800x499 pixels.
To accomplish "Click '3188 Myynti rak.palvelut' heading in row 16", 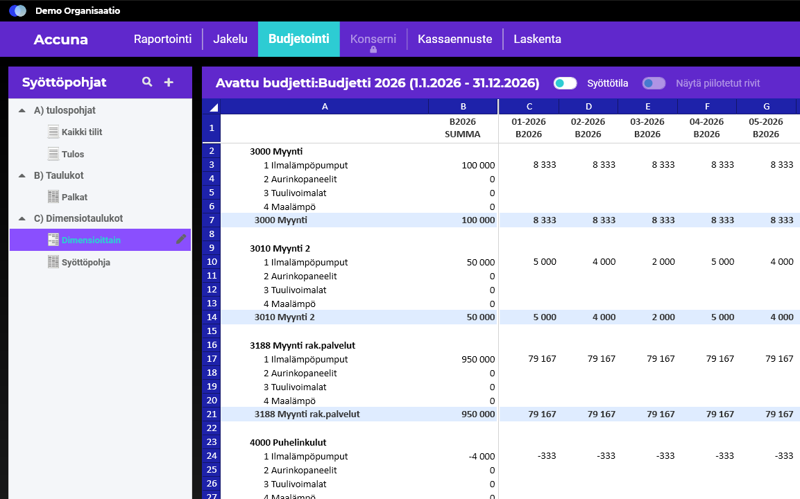I will (303, 346).
